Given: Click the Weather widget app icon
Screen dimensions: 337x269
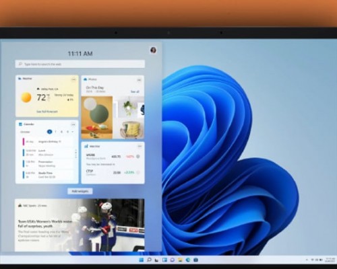Looking at the screenshot, I should (20, 79).
